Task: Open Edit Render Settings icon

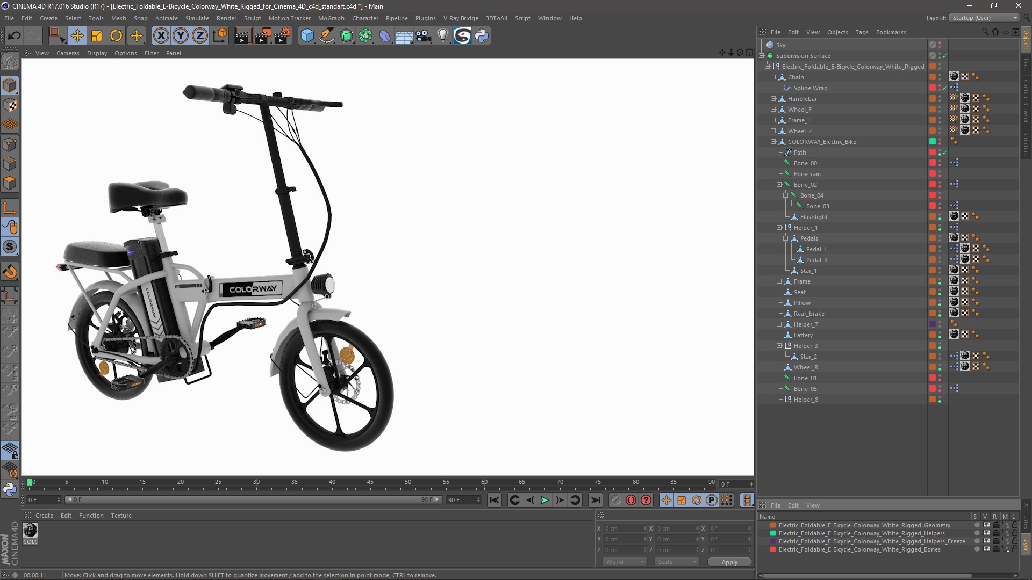Action: tap(283, 35)
